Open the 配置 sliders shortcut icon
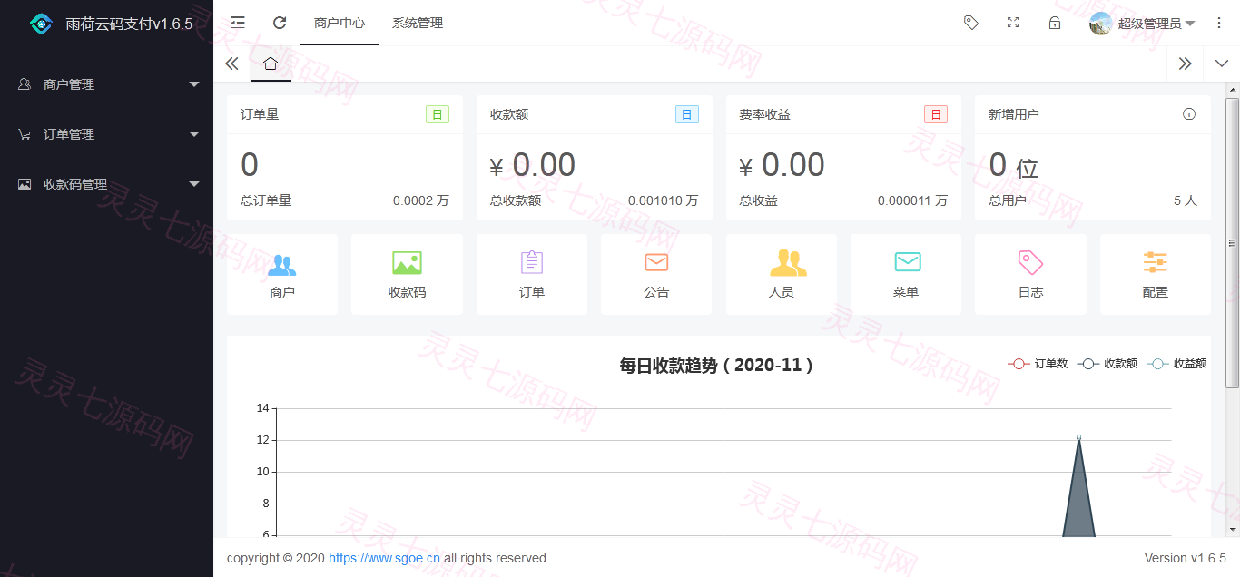Viewport: 1240px width, 577px height. [x=1156, y=263]
